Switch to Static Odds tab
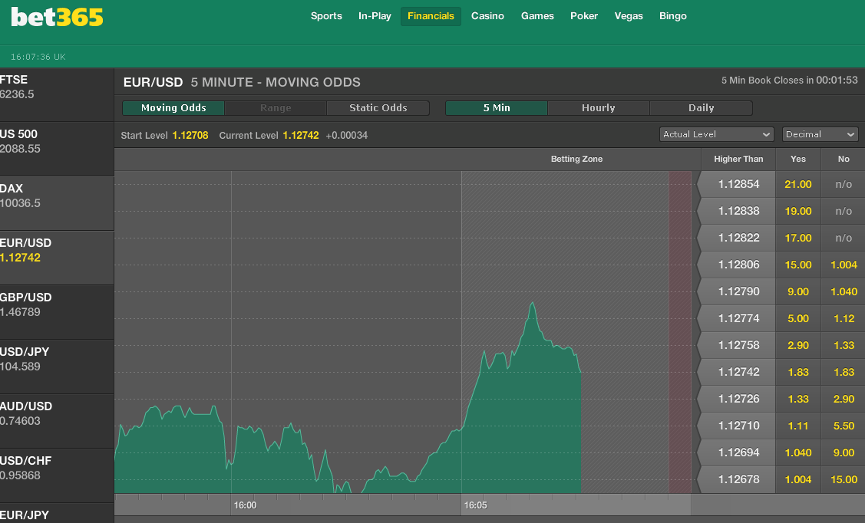 (378, 108)
